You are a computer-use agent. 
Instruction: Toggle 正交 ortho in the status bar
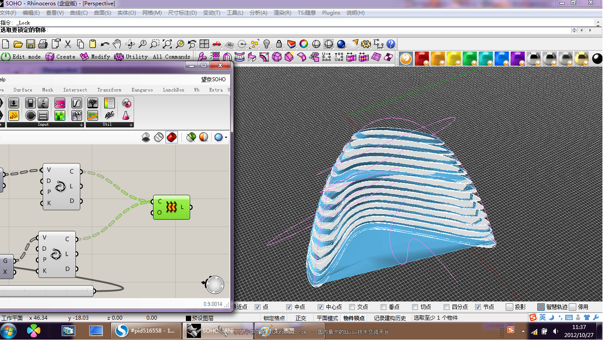[301, 318]
